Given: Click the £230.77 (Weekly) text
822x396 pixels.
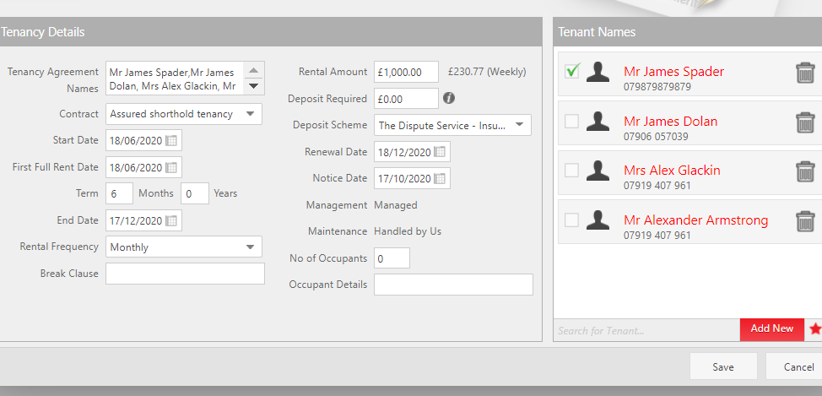Looking at the screenshot, I should (x=487, y=72).
